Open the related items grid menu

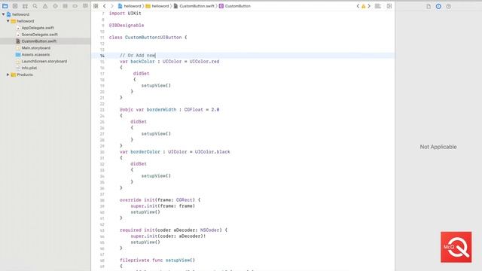tap(96, 6)
